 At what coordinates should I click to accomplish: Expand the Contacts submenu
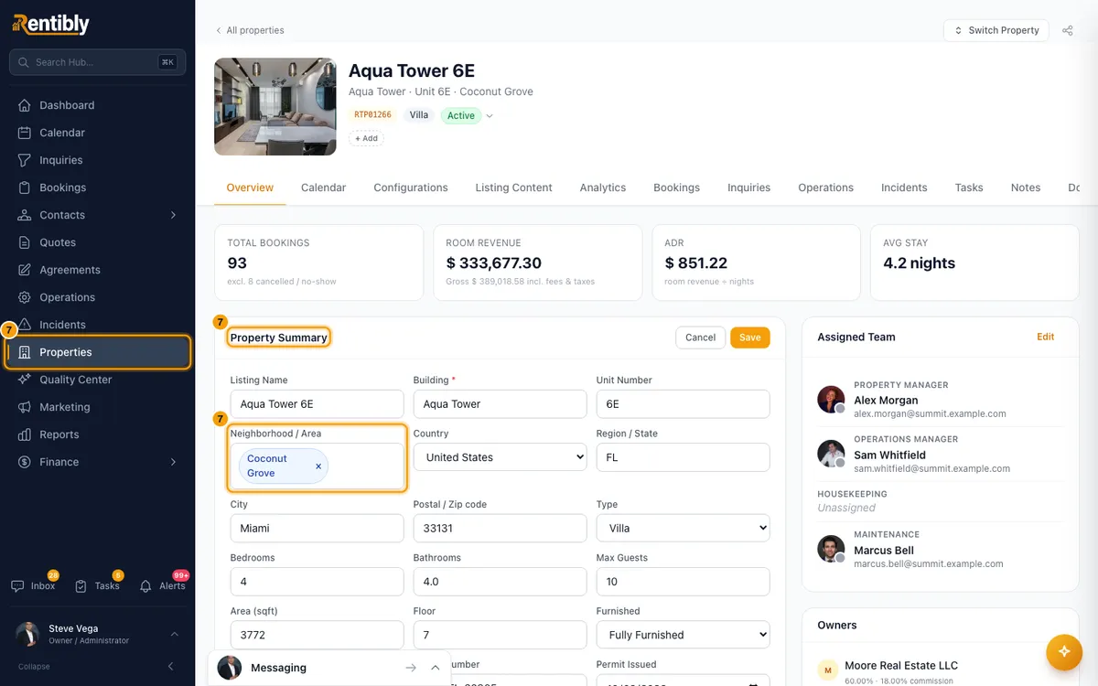pos(173,215)
